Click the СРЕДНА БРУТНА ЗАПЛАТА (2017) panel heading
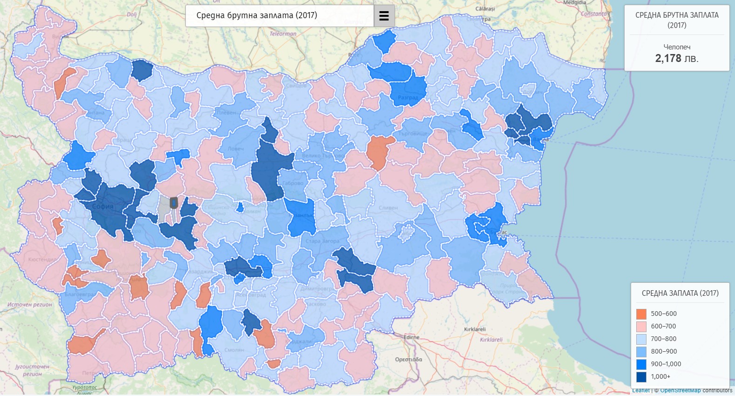This screenshot has height=396, width=735. coord(677,20)
